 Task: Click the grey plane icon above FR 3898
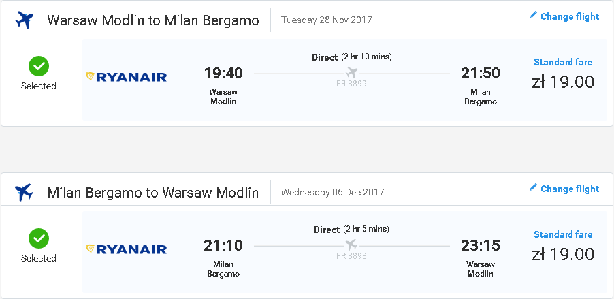(352, 245)
